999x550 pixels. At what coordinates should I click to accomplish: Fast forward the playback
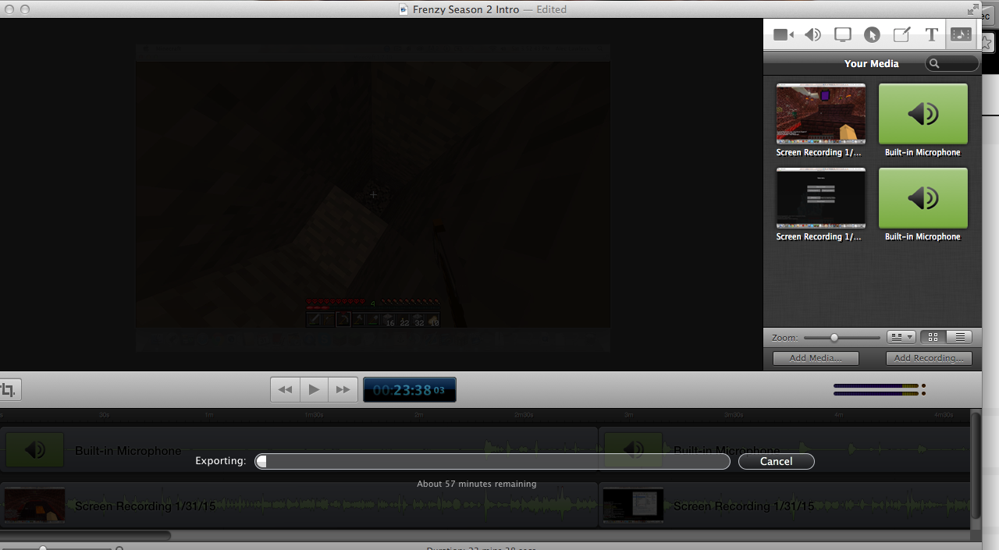pyautogui.click(x=343, y=389)
